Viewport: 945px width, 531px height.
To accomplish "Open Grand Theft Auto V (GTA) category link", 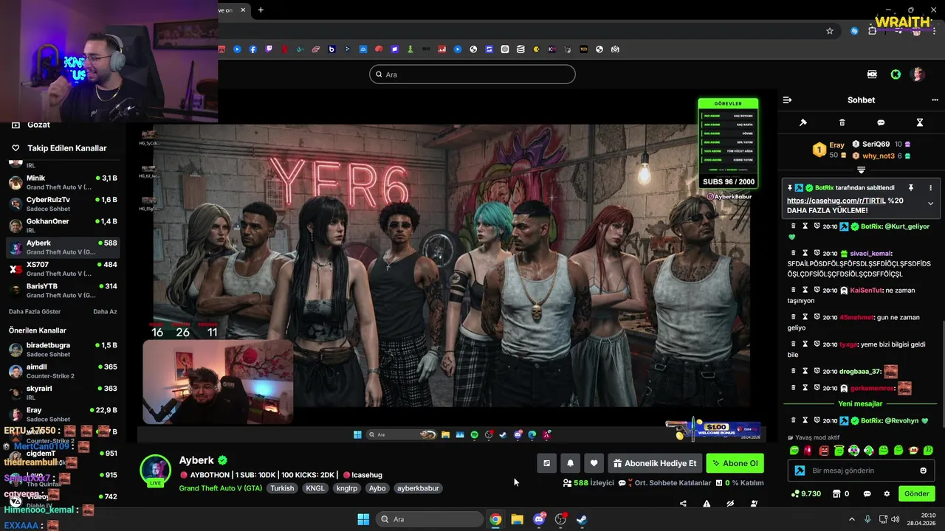I will click(221, 488).
